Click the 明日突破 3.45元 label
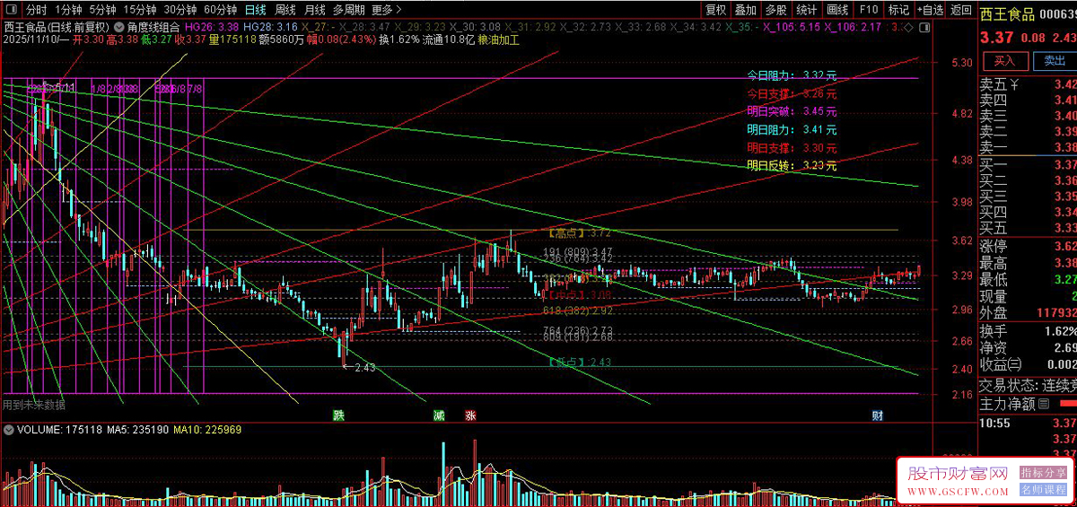Screen dimensions: 1077x507 pyautogui.click(x=792, y=111)
